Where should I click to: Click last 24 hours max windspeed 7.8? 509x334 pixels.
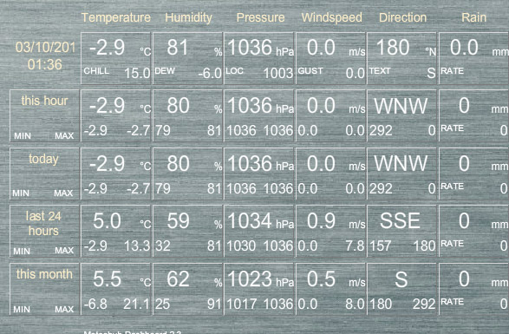(356, 246)
